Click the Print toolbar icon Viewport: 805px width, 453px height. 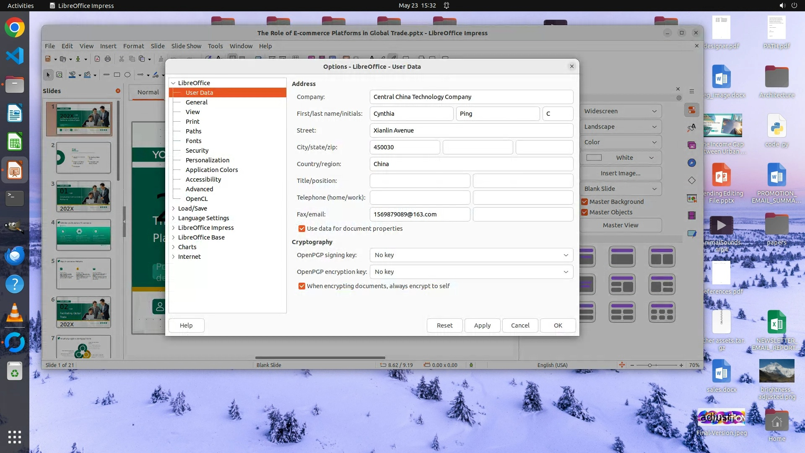coord(108,59)
